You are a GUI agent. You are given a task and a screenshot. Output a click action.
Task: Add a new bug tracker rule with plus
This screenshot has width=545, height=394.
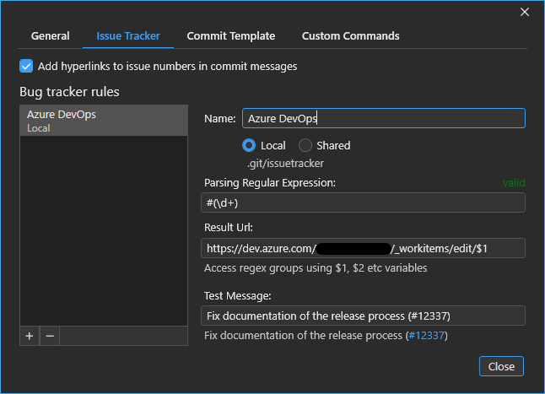(30, 336)
